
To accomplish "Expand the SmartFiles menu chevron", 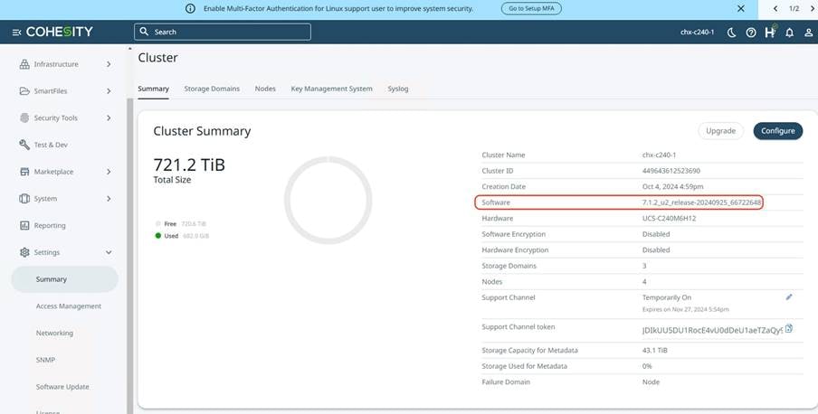I will coord(109,91).
